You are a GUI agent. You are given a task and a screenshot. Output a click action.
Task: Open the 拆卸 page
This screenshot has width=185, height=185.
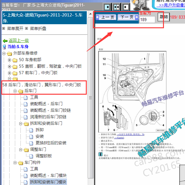[x=40, y=130]
